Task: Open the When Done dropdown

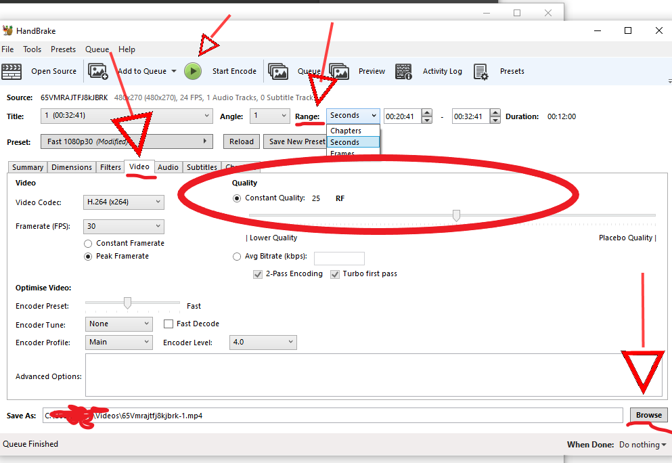Action: pos(642,445)
